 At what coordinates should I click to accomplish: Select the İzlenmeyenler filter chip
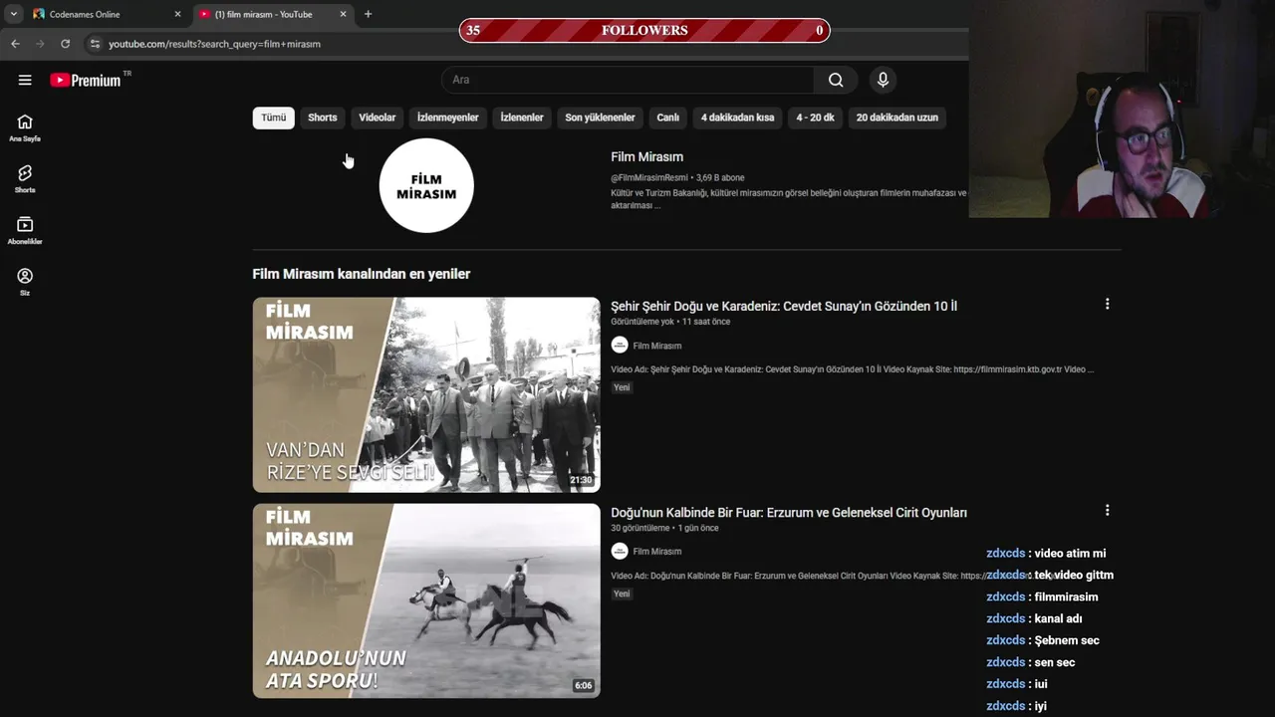pos(448,118)
